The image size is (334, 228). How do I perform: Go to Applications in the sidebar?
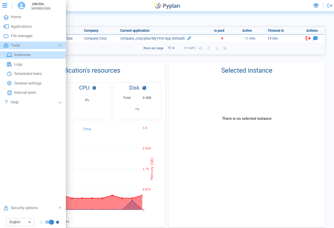[x=21, y=26]
